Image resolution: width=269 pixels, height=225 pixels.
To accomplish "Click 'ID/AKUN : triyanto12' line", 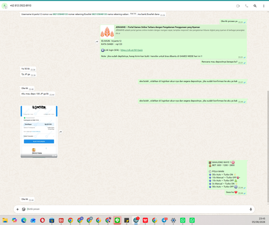I will click(x=111, y=41).
